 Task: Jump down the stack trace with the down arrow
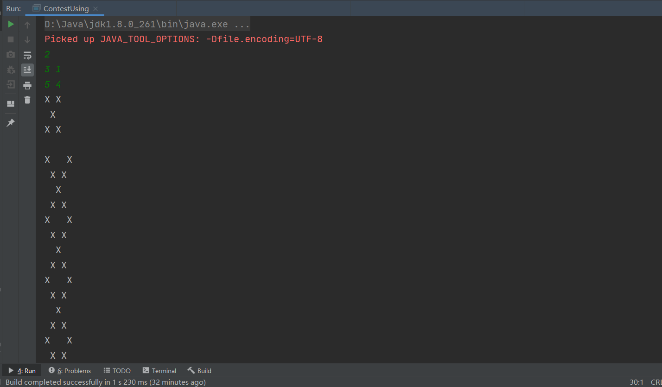point(27,40)
